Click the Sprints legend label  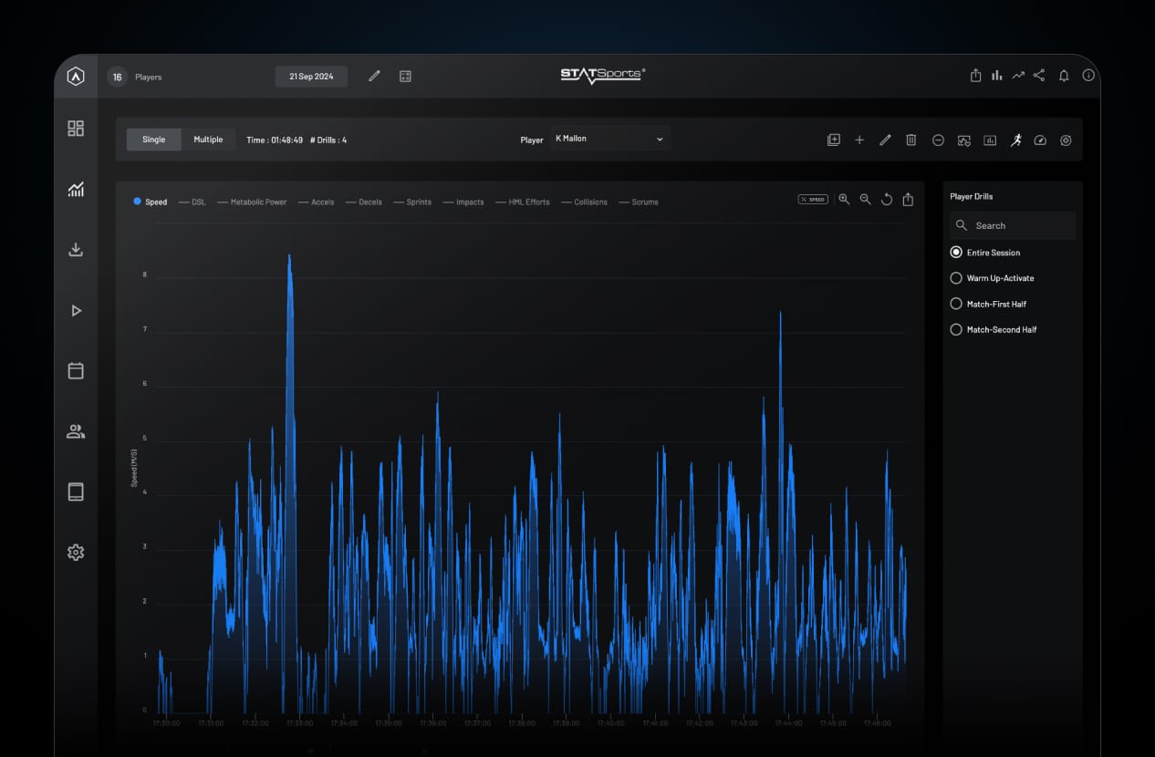(419, 202)
